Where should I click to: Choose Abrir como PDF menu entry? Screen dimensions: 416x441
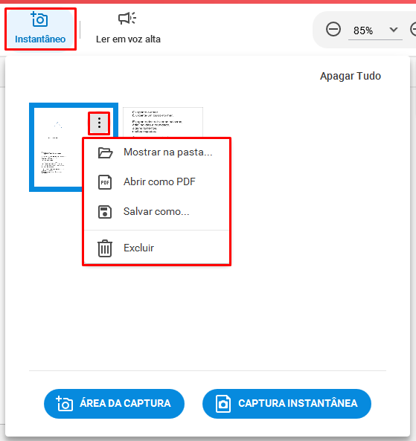tap(156, 182)
